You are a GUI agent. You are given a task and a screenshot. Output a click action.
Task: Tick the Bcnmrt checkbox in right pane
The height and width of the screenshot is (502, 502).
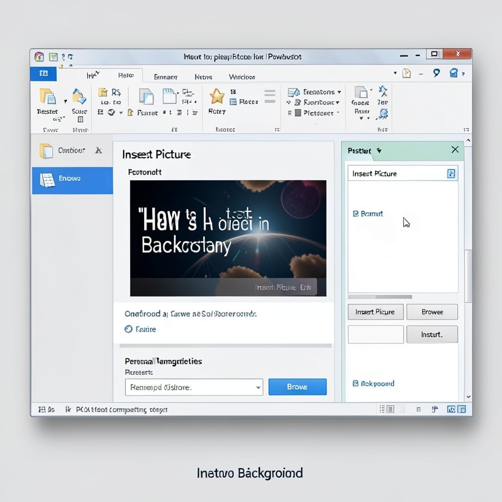[355, 214]
